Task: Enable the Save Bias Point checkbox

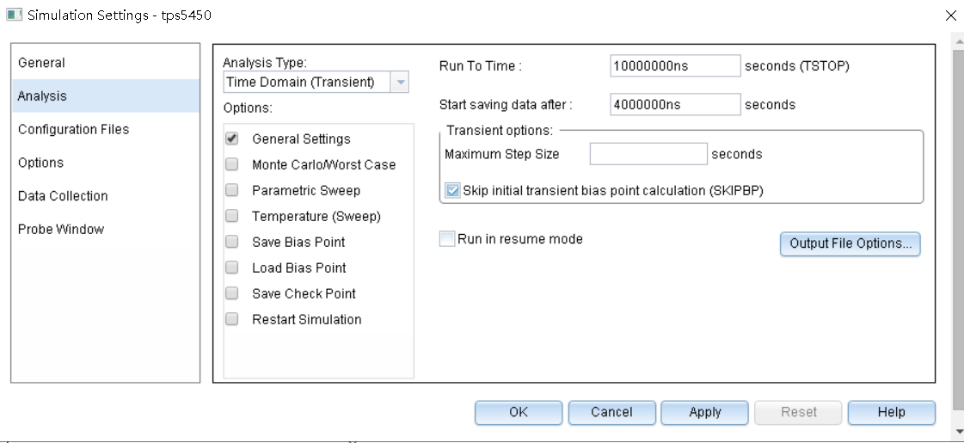Action: (231, 243)
